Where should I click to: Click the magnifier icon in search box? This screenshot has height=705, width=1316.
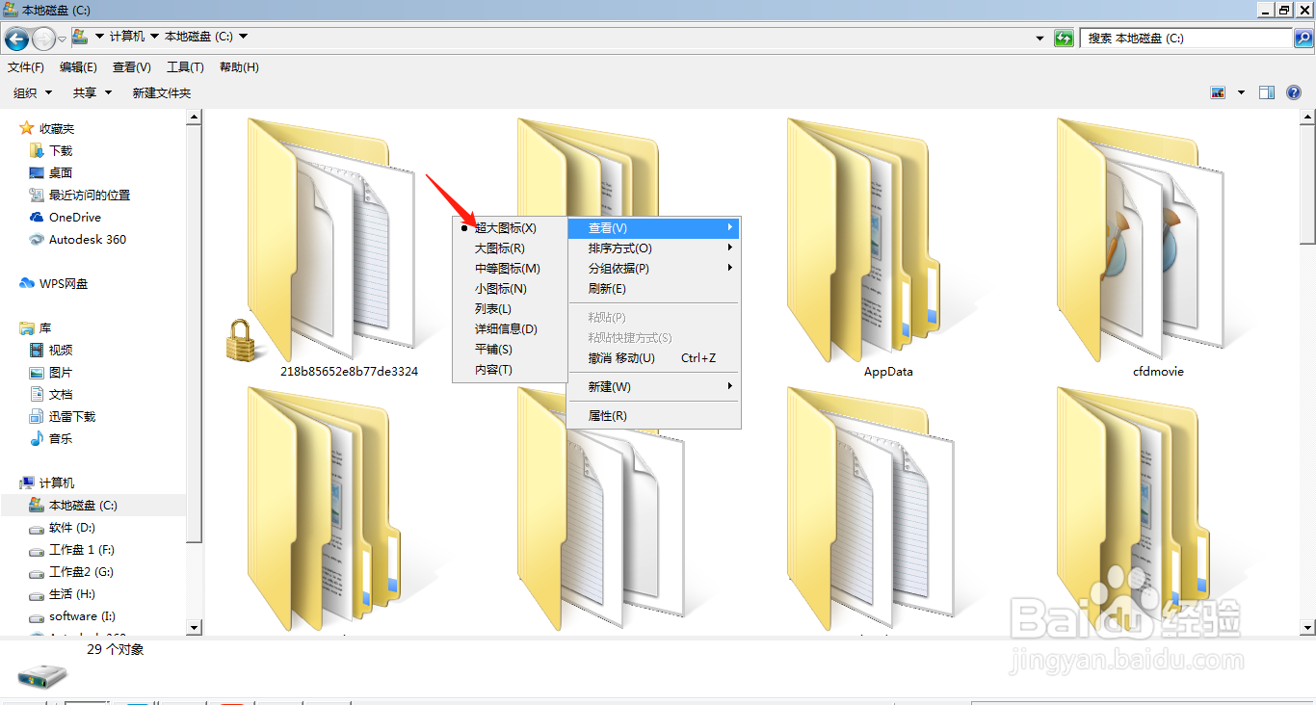pos(1303,39)
